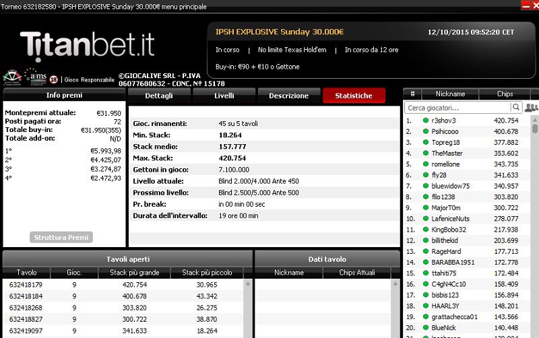Select player fly28 in the list
Image resolution: width=539 pixels, height=338 pixels.
coord(467,175)
